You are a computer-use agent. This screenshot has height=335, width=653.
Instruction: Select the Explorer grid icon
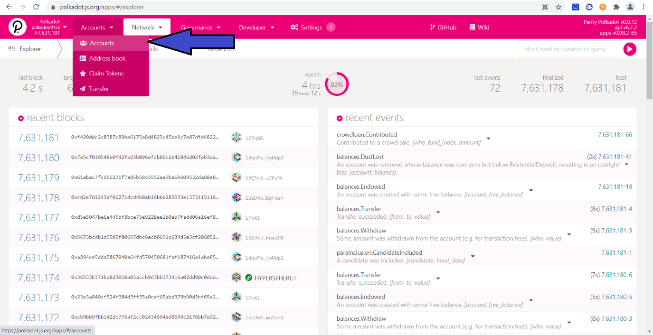click(x=10, y=48)
